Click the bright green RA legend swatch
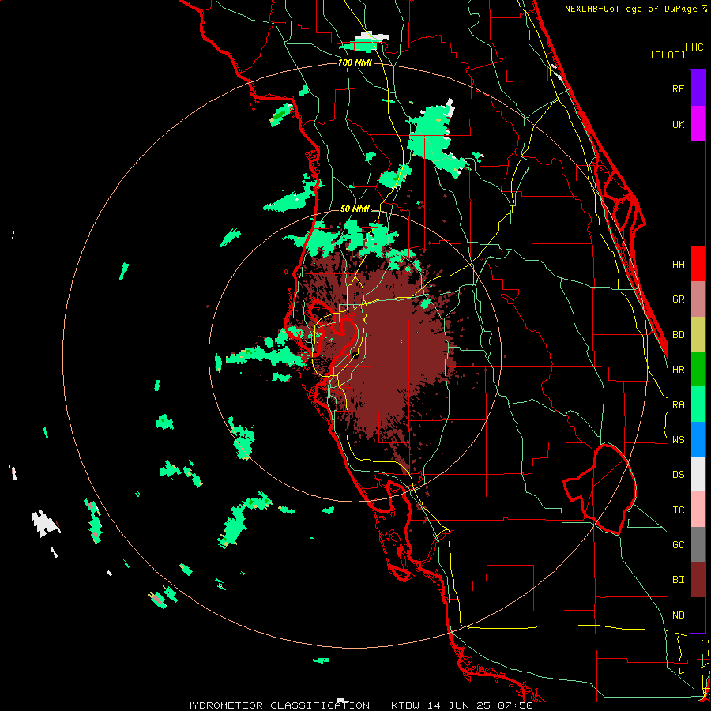Image resolution: width=711 pixels, height=711 pixels. 698,404
